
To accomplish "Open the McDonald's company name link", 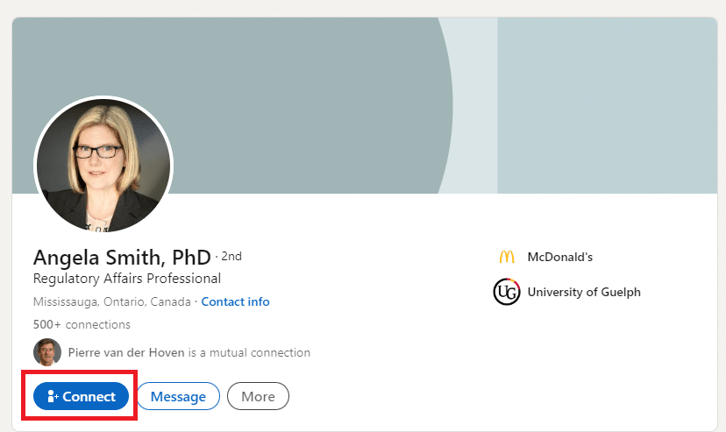I will (559, 258).
